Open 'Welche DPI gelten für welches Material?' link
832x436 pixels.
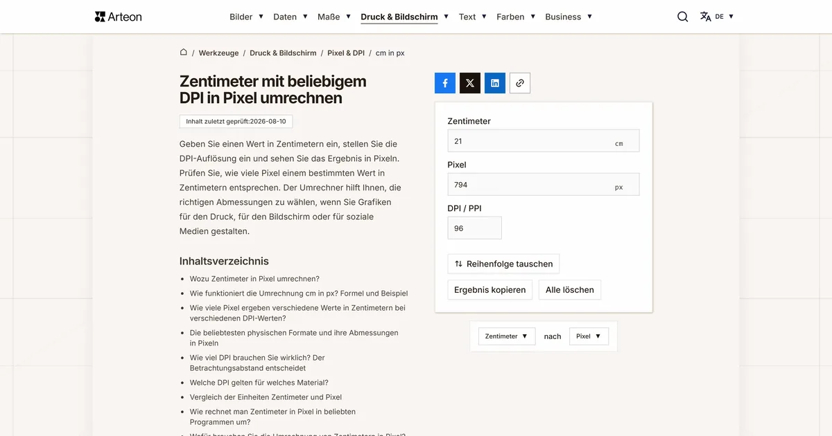click(x=259, y=383)
